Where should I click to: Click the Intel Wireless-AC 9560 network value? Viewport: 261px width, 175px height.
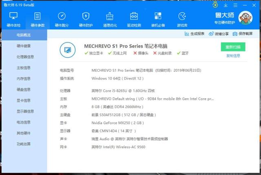(118, 147)
